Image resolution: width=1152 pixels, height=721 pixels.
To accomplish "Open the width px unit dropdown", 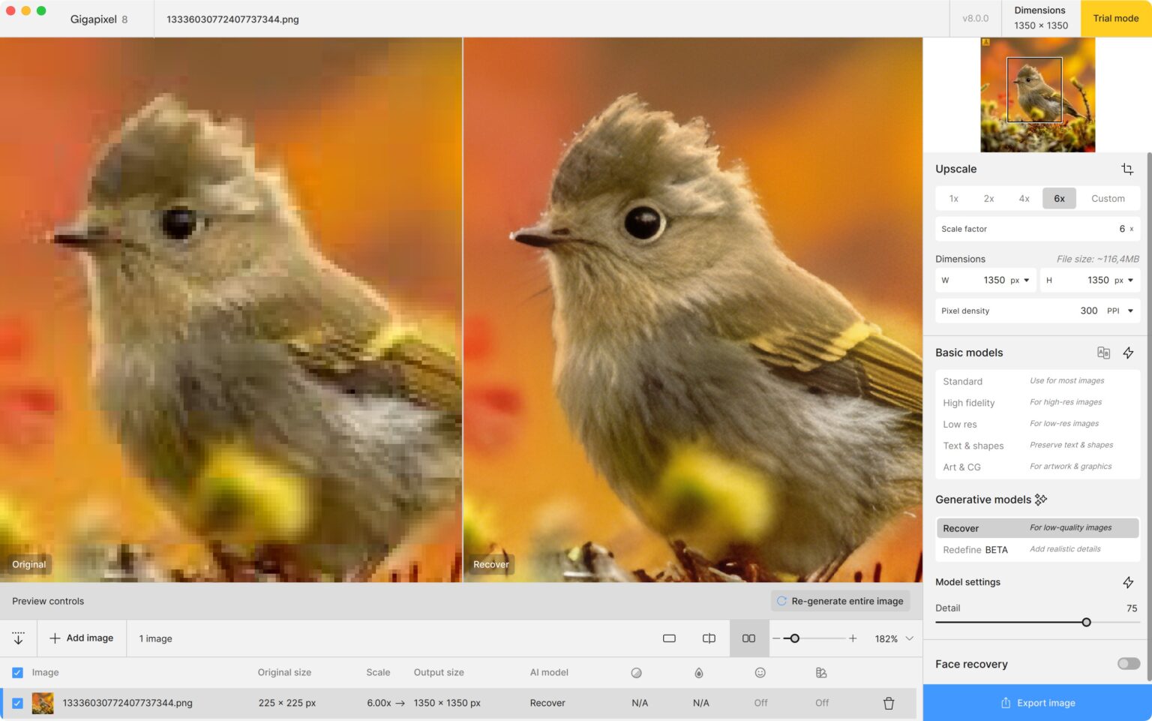I will (x=1025, y=280).
